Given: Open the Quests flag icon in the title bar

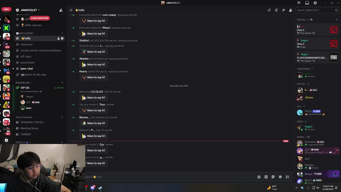Looking at the screenshot, I should [299, 3].
